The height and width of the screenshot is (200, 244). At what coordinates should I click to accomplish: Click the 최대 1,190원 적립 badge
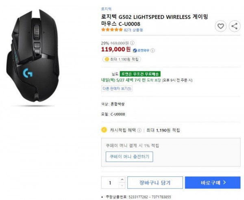pos(122,59)
